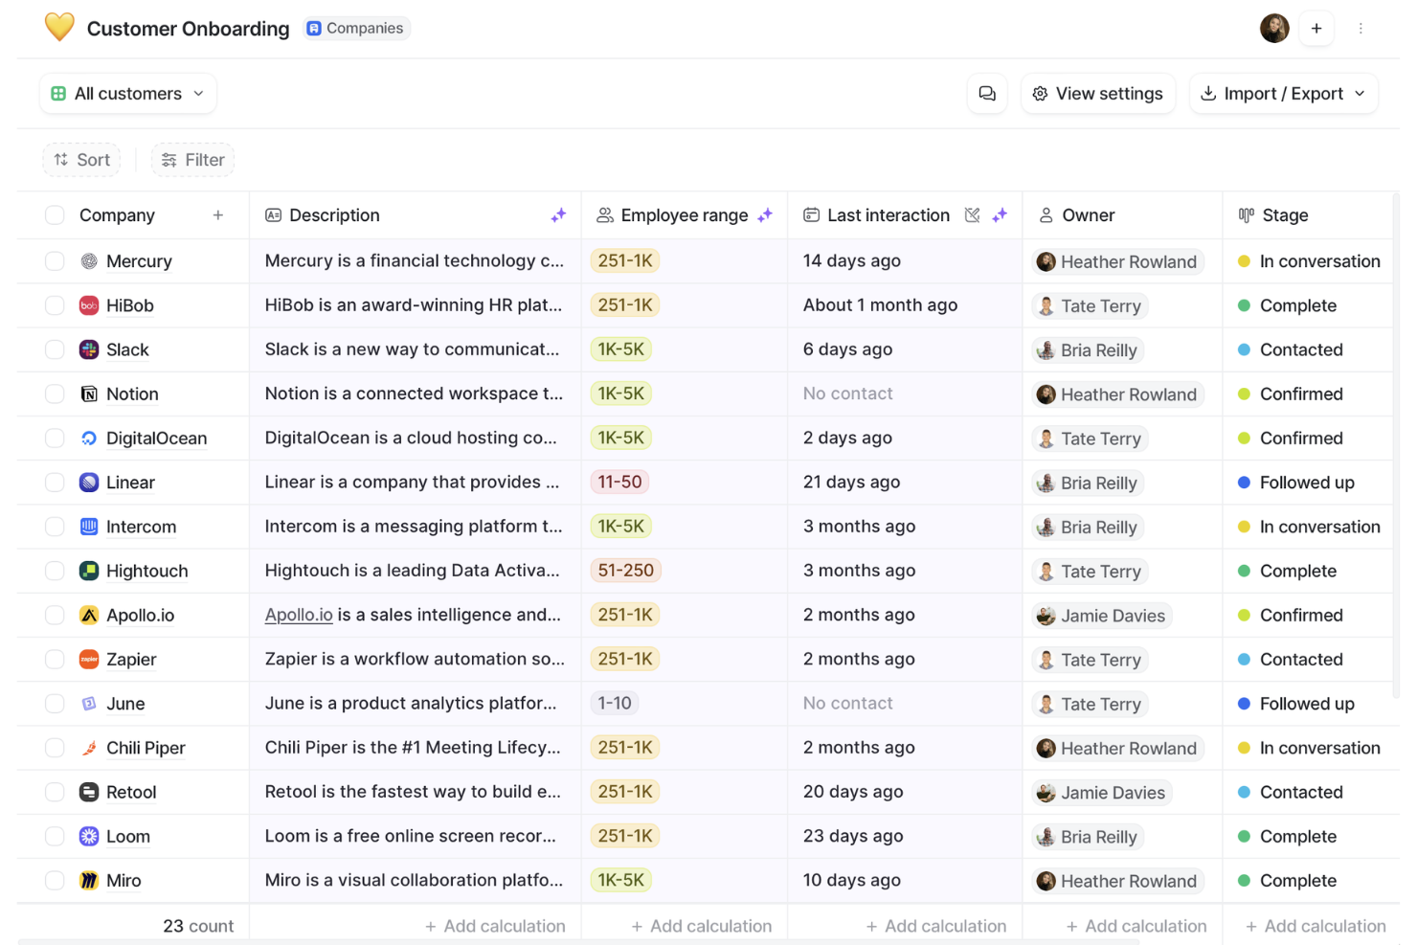This screenshot has height=945, width=1417.
Task: Open View settings
Action: click(1097, 93)
